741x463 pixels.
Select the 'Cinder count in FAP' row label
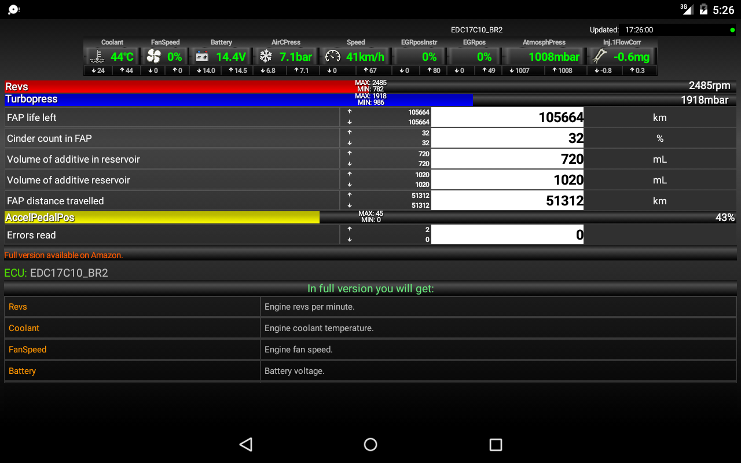coord(49,138)
